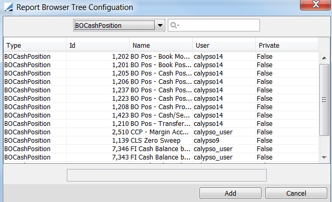
Task: Sort by the Id column header
Action: pyautogui.click(x=98, y=45)
